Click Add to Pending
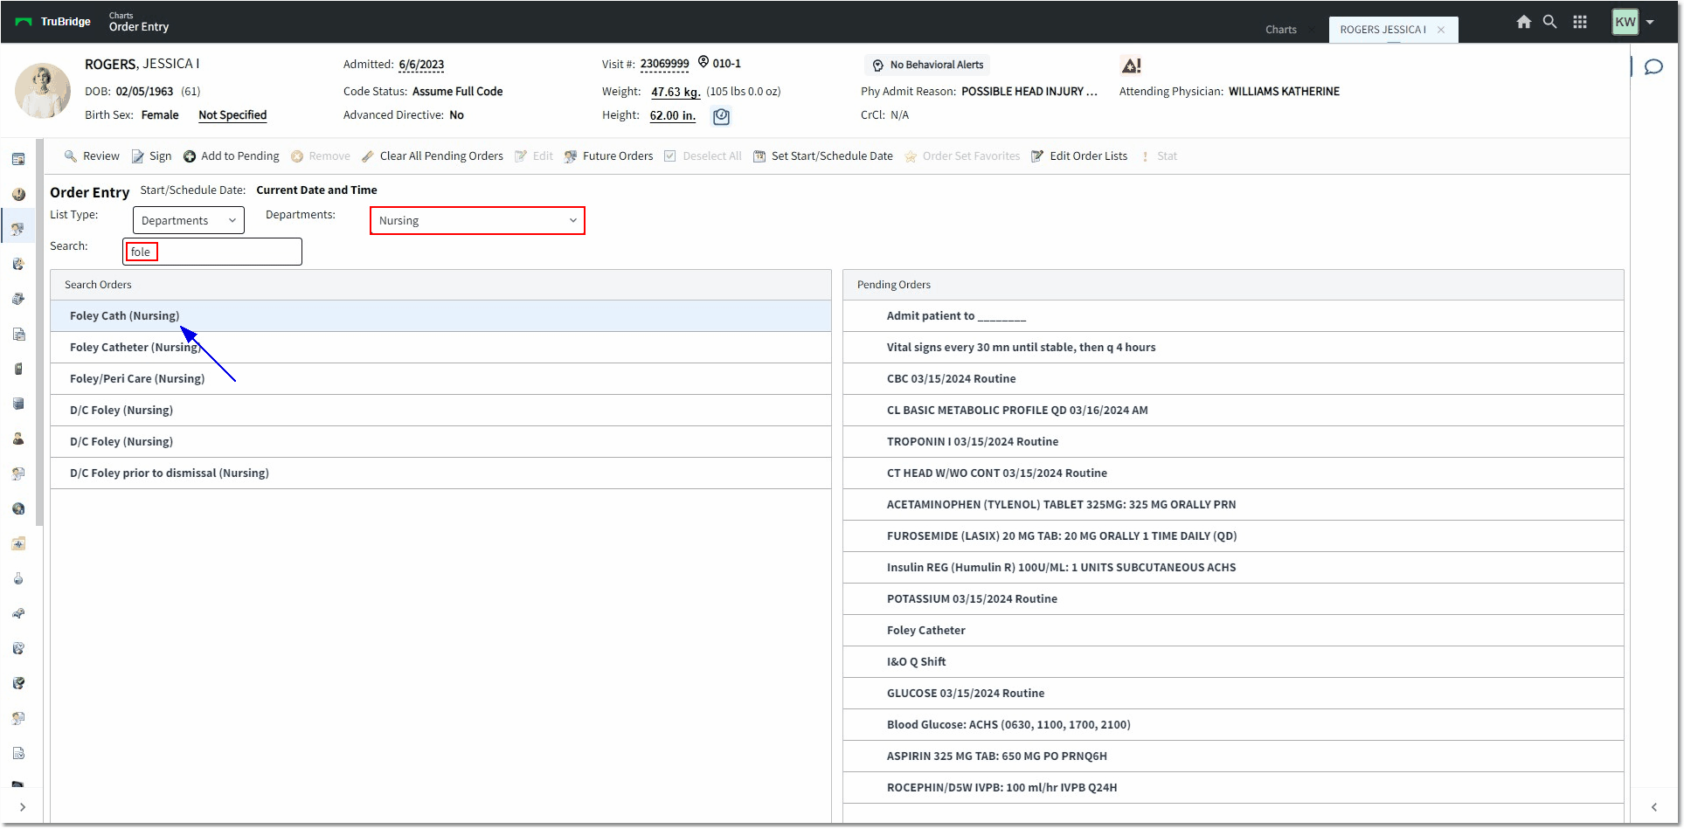Viewport: 1684px width, 829px height. pos(231,156)
